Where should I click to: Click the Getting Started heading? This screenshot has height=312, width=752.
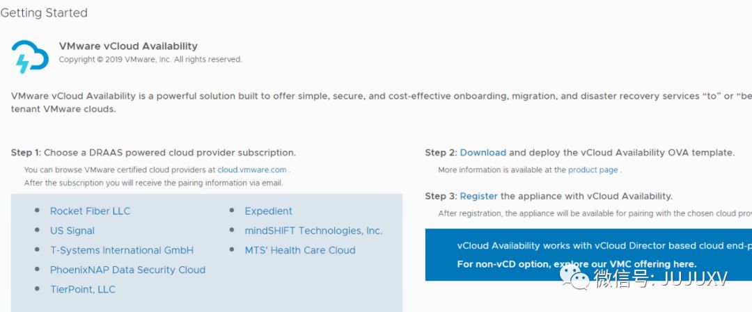(x=44, y=13)
